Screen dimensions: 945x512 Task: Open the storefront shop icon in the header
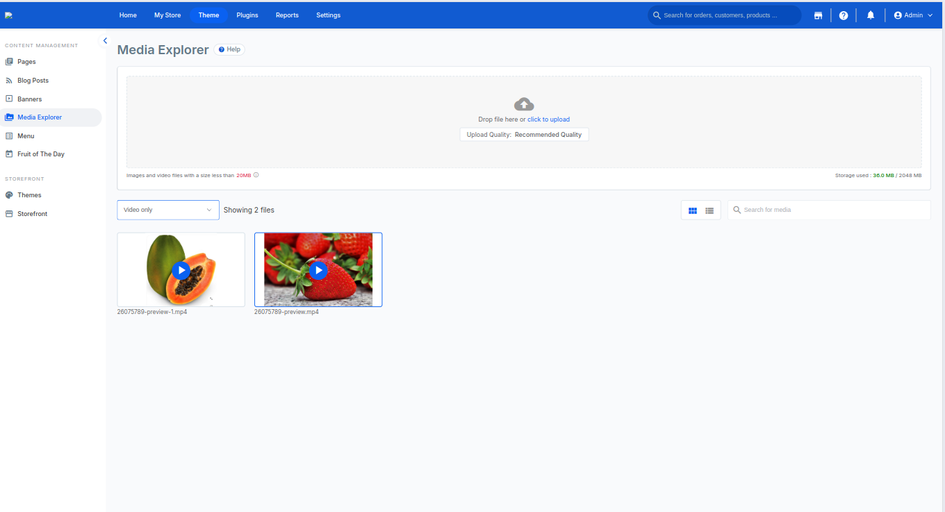pyautogui.click(x=818, y=15)
